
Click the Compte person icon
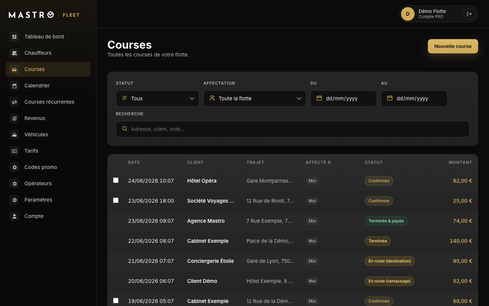pos(14,216)
